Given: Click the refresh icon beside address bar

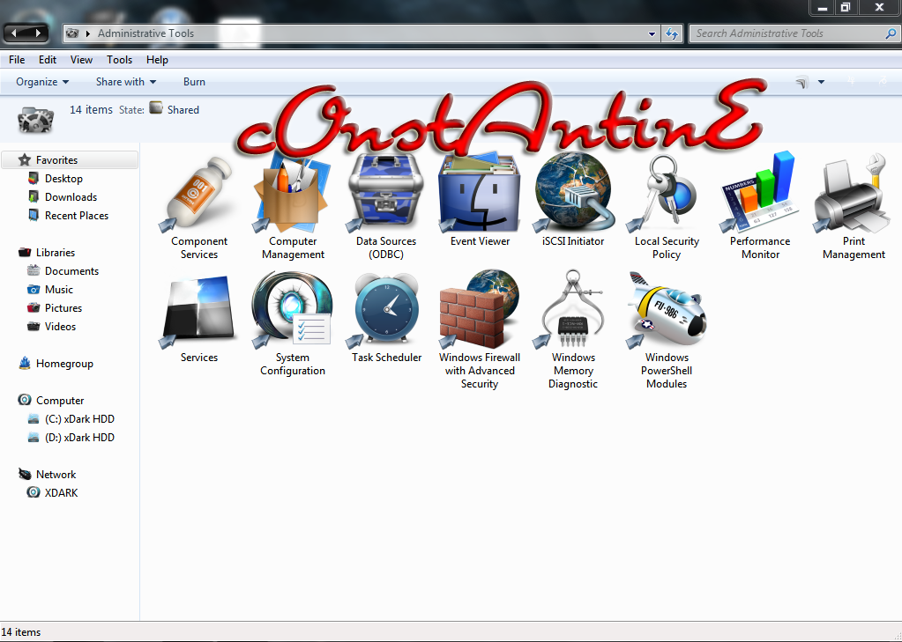Looking at the screenshot, I should [x=671, y=34].
